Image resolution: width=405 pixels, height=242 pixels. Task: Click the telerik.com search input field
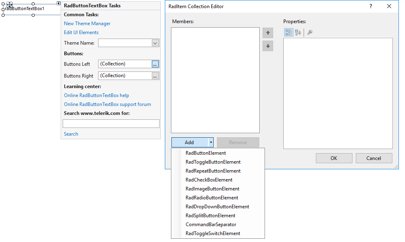point(111,123)
